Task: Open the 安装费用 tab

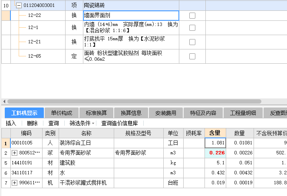Action: coord(166,113)
